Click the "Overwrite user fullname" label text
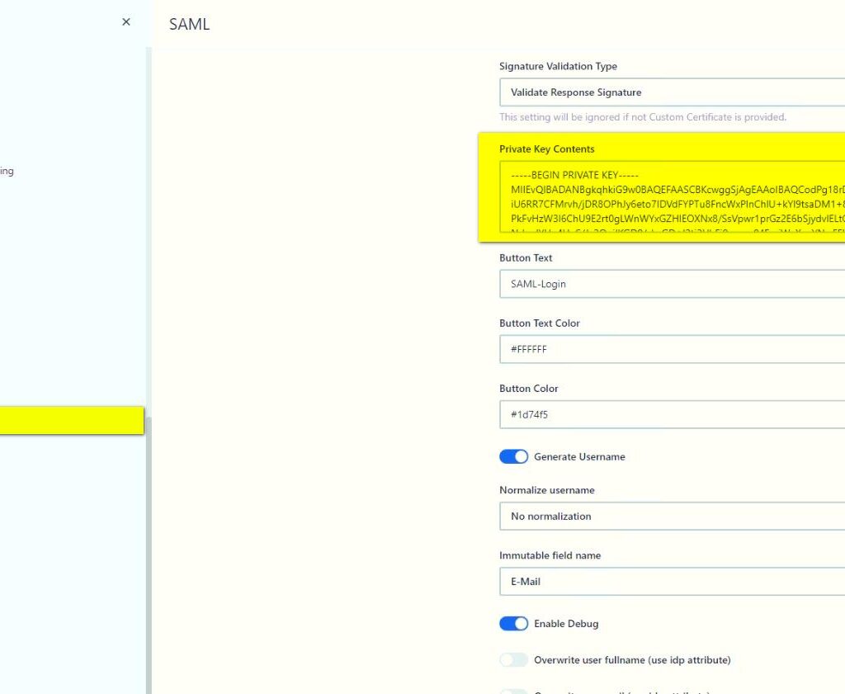 click(x=632, y=660)
